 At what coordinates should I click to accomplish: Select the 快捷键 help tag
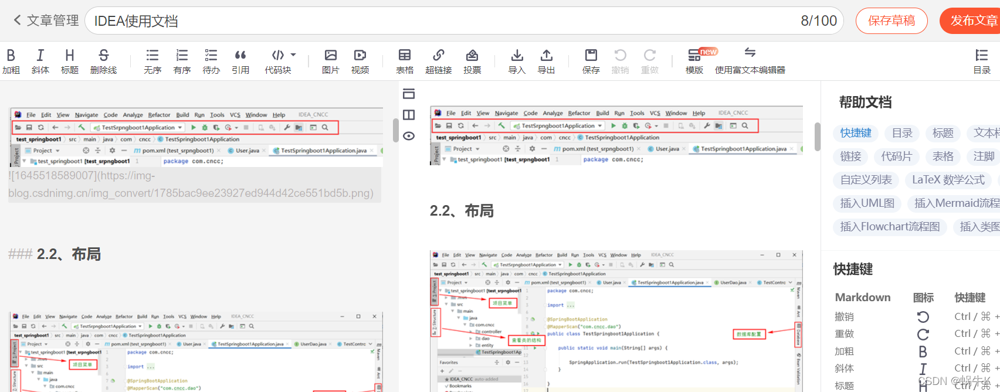click(856, 133)
